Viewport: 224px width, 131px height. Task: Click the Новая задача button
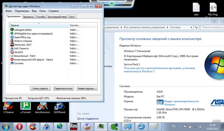click(87, 88)
